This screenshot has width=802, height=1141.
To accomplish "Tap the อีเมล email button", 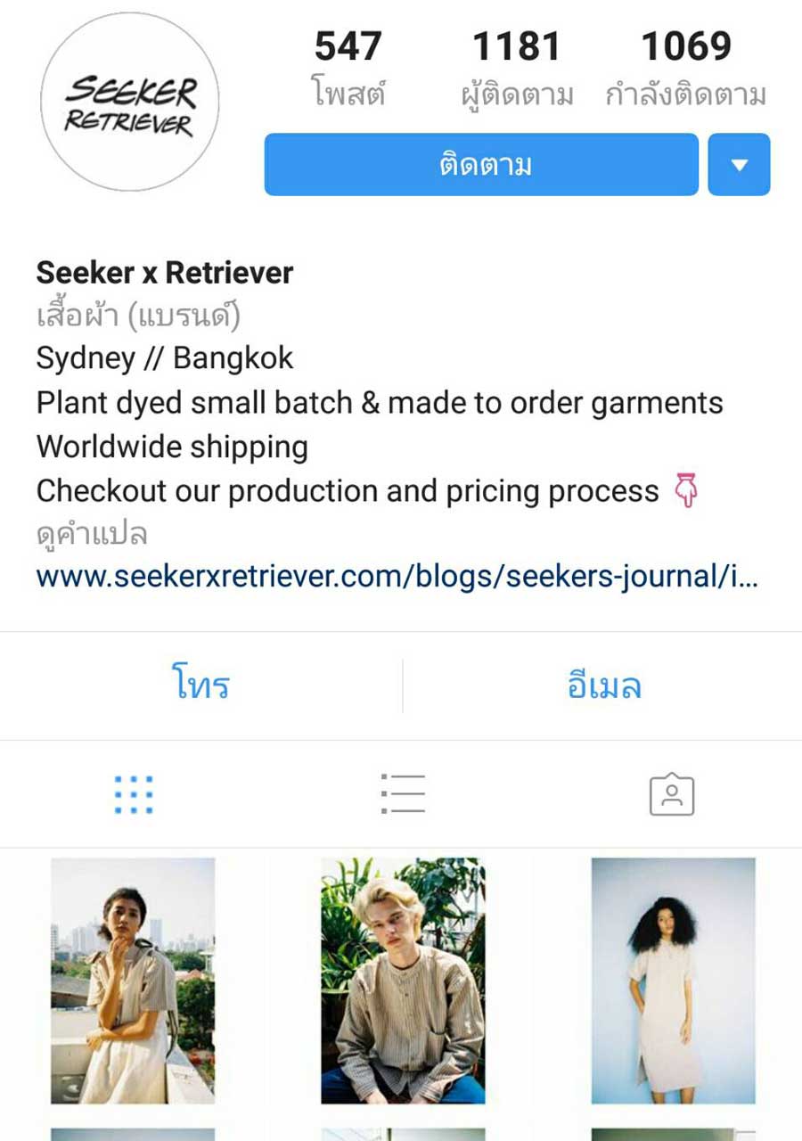I will 603,685.
